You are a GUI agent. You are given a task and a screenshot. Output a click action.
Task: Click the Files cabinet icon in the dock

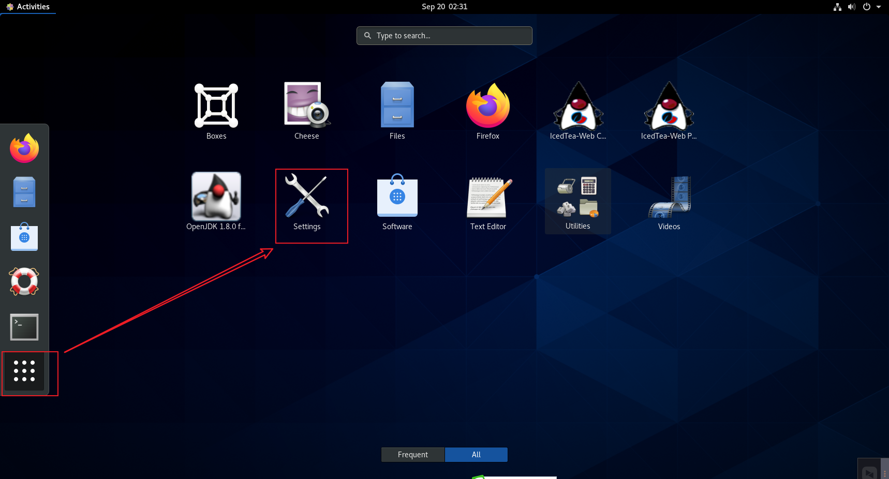(x=24, y=192)
